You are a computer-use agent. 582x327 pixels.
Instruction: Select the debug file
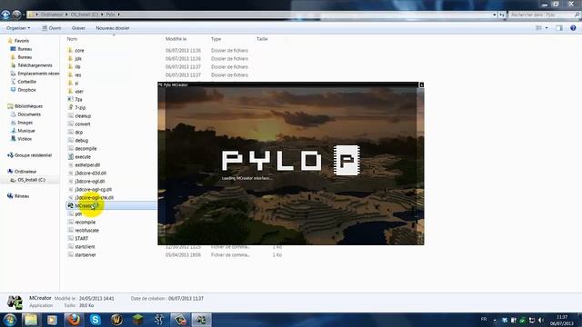(81, 140)
